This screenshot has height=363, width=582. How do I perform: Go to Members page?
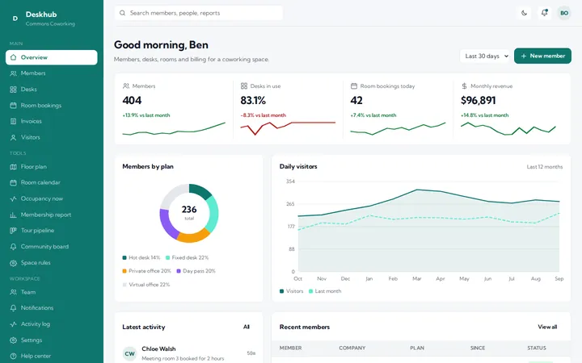tap(52, 73)
